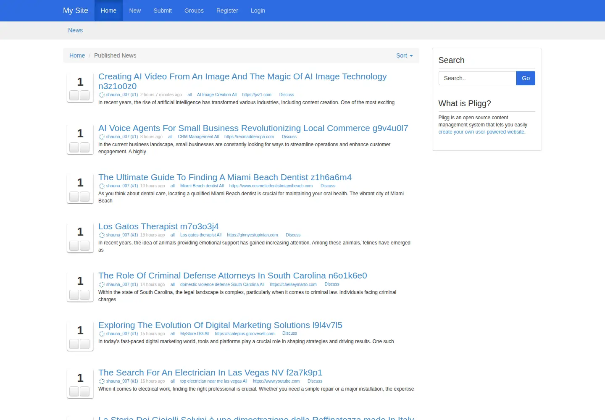The height and width of the screenshot is (420, 605).
Task: Open the 'Los Gatos Therapist' story title
Action: tap(158, 226)
